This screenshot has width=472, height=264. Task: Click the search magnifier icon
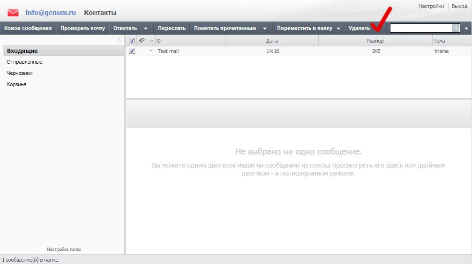click(456, 28)
